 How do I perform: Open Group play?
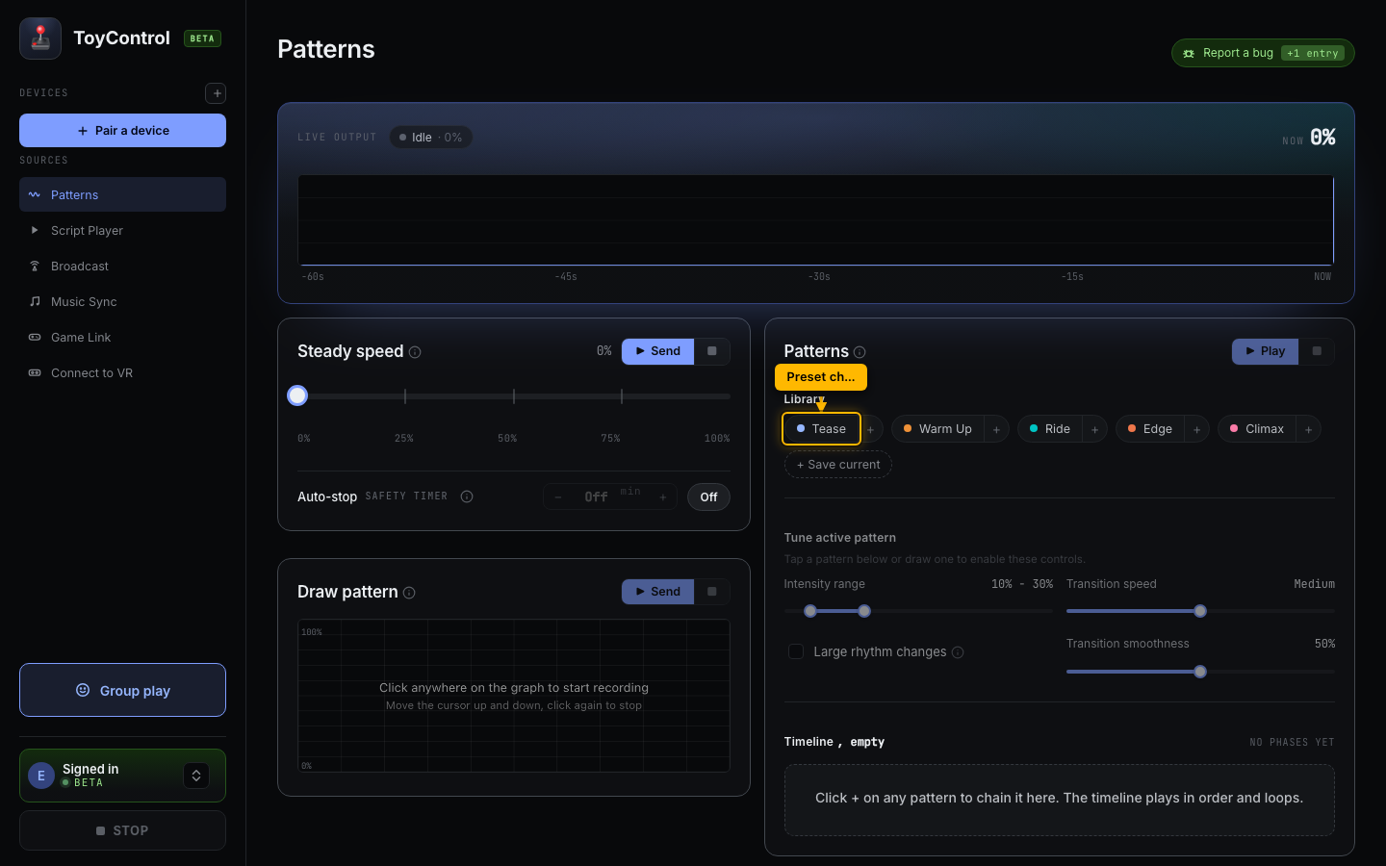click(x=122, y=690)
